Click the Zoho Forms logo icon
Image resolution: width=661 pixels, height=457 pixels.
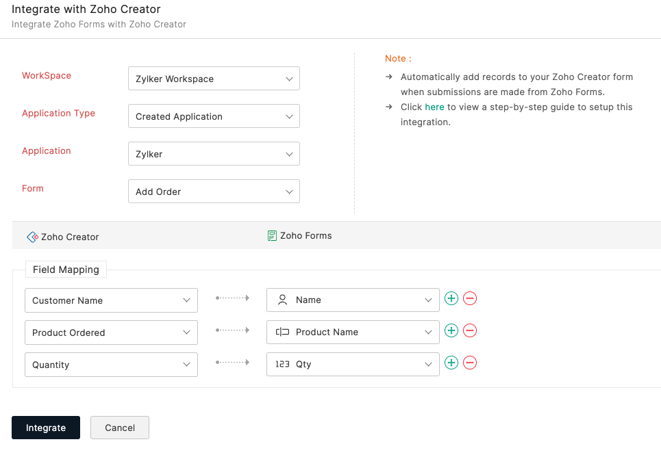[x=272, y=235]
